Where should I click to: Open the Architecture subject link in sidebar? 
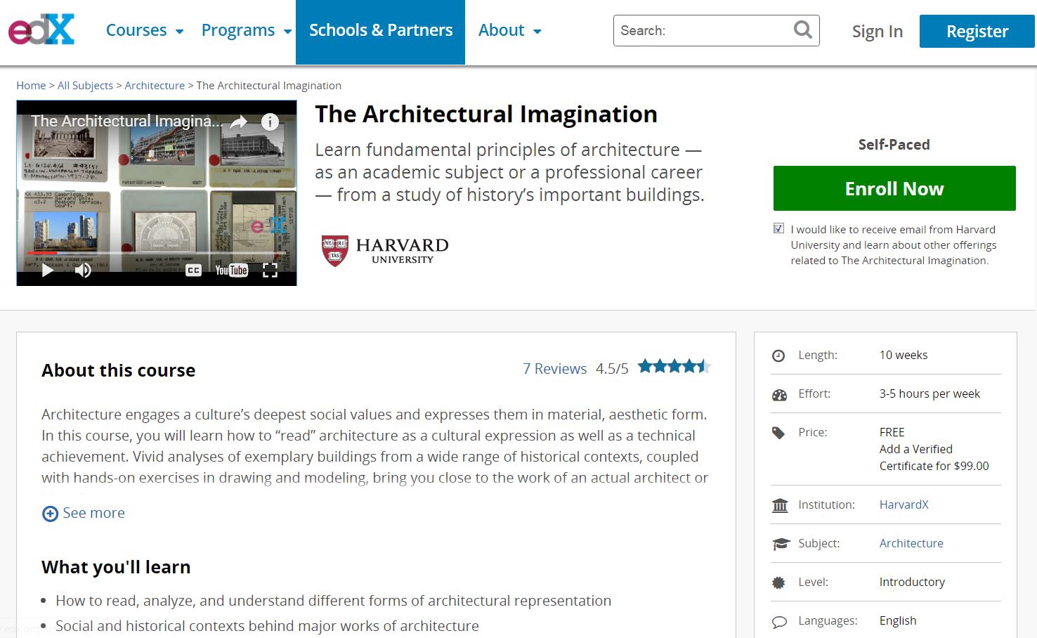pyautogui.click(x=911, y=543)
